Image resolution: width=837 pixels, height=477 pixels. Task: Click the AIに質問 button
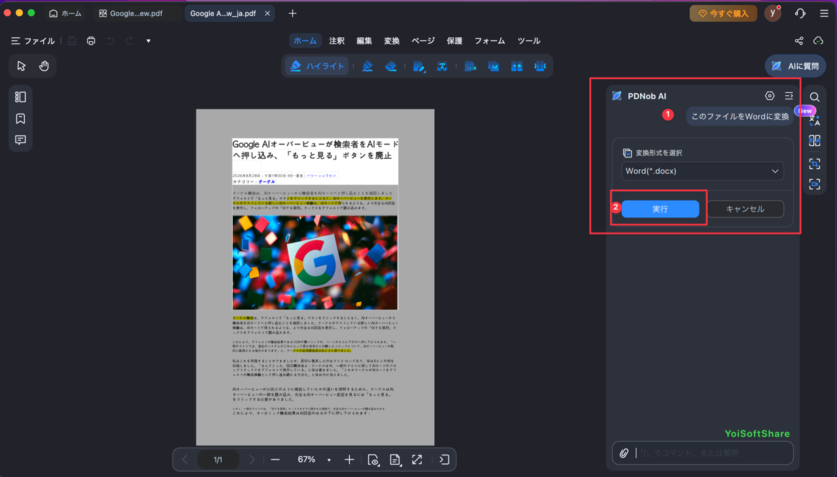(795, 66)
